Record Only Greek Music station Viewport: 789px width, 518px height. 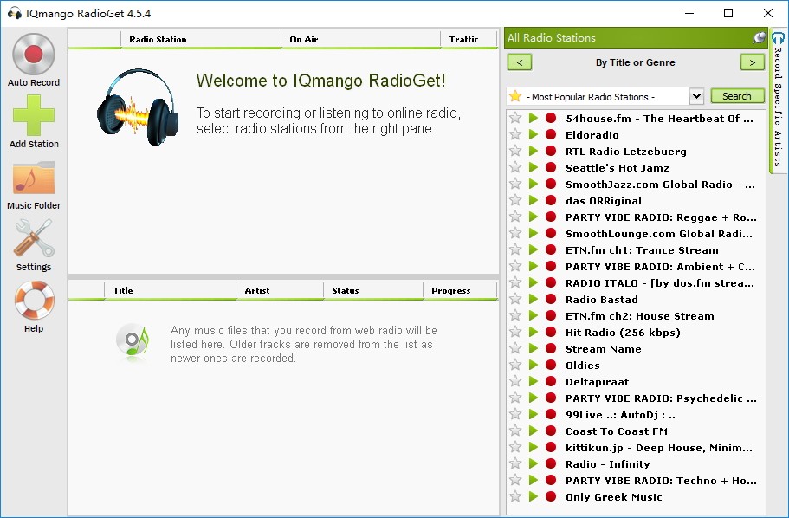(x=551, y=497)
